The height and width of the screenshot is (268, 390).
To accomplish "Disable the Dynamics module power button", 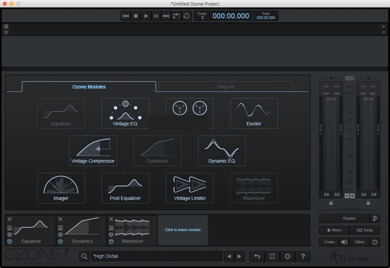I will tap(60, 242).
